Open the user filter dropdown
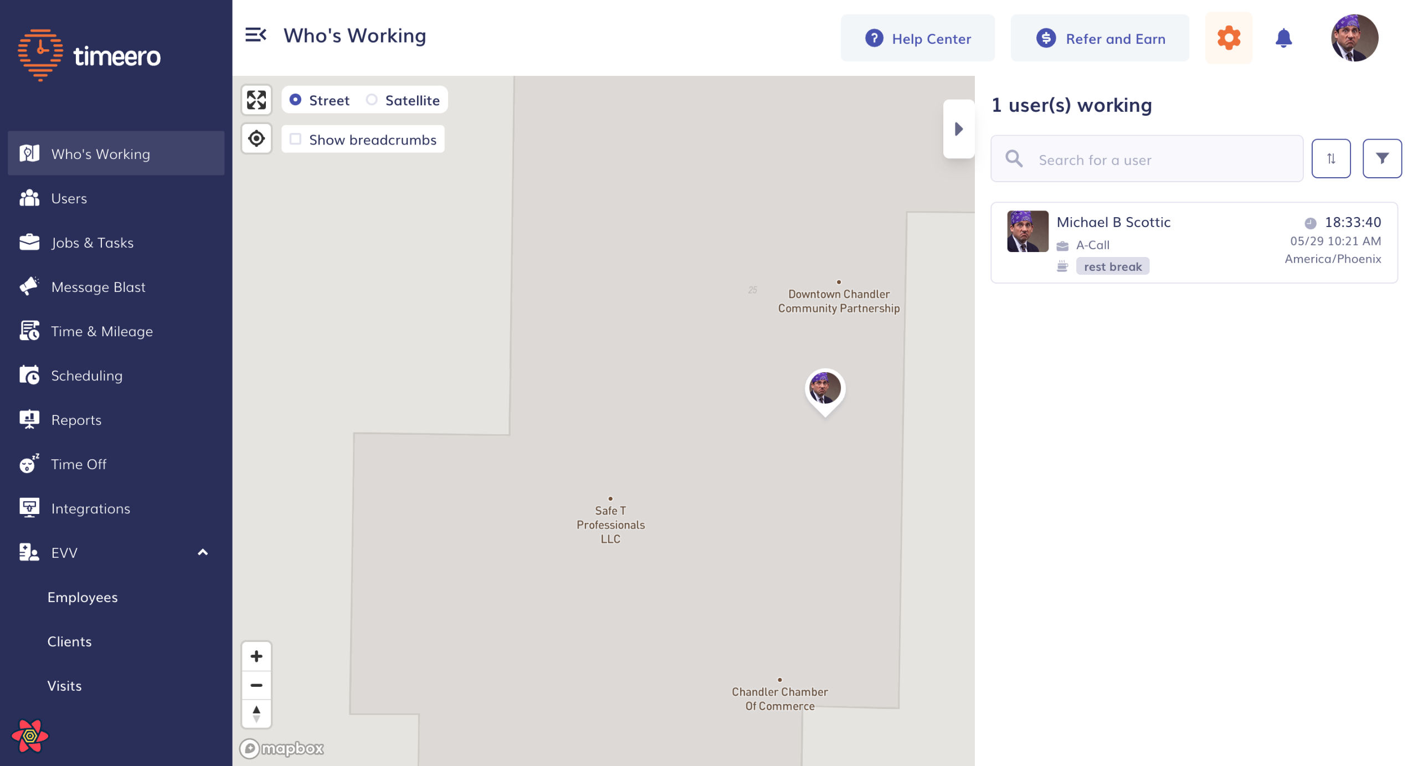The width and height of the screenshot is (1418, 766). pyautogui.click(x=1381, y=159)
